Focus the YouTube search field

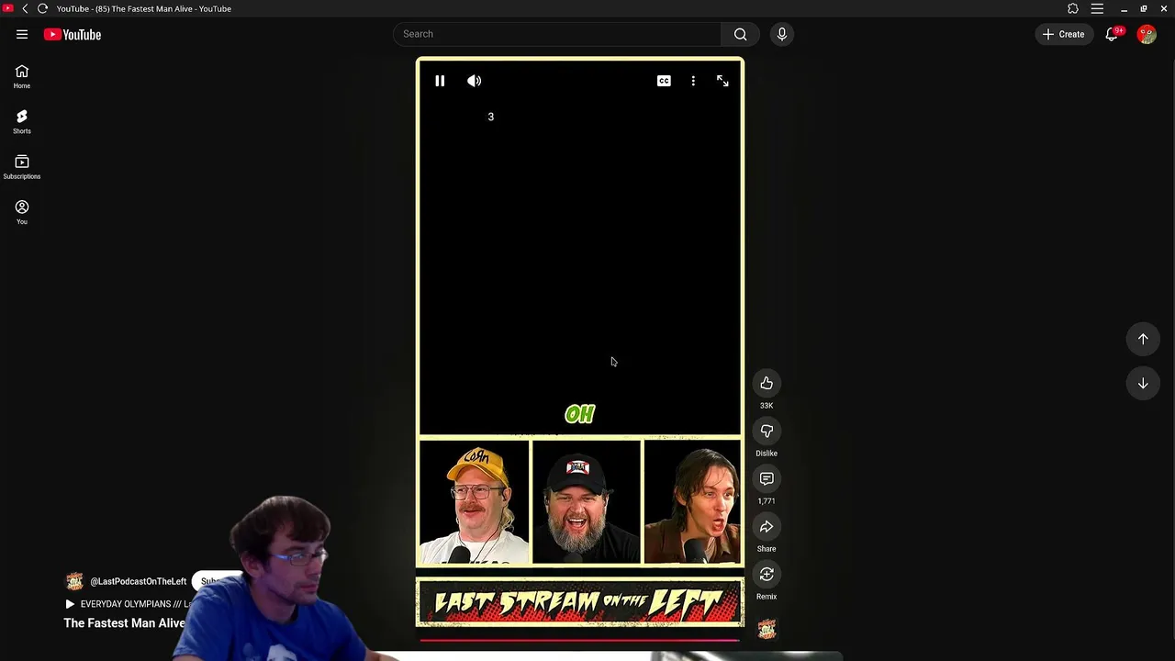557,34
